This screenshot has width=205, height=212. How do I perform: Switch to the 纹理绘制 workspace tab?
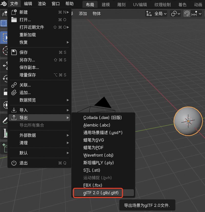tap(162, 5)
